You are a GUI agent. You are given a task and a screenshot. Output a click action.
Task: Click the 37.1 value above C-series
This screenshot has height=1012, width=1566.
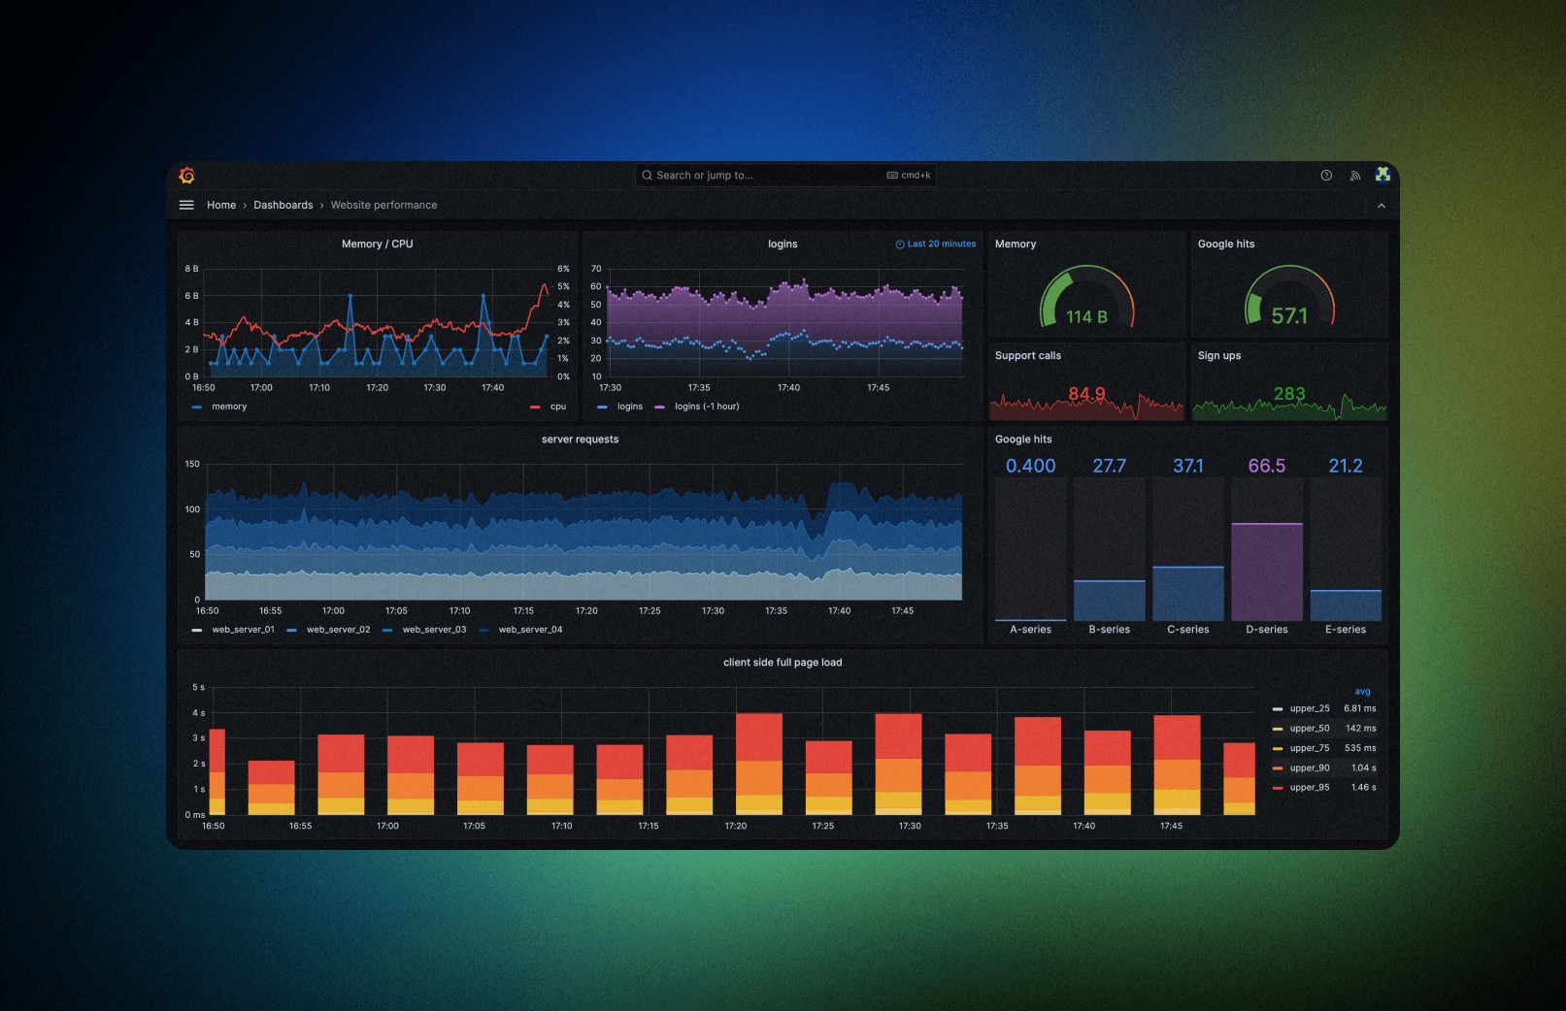pyautogui.click(x=1187, y=466)
